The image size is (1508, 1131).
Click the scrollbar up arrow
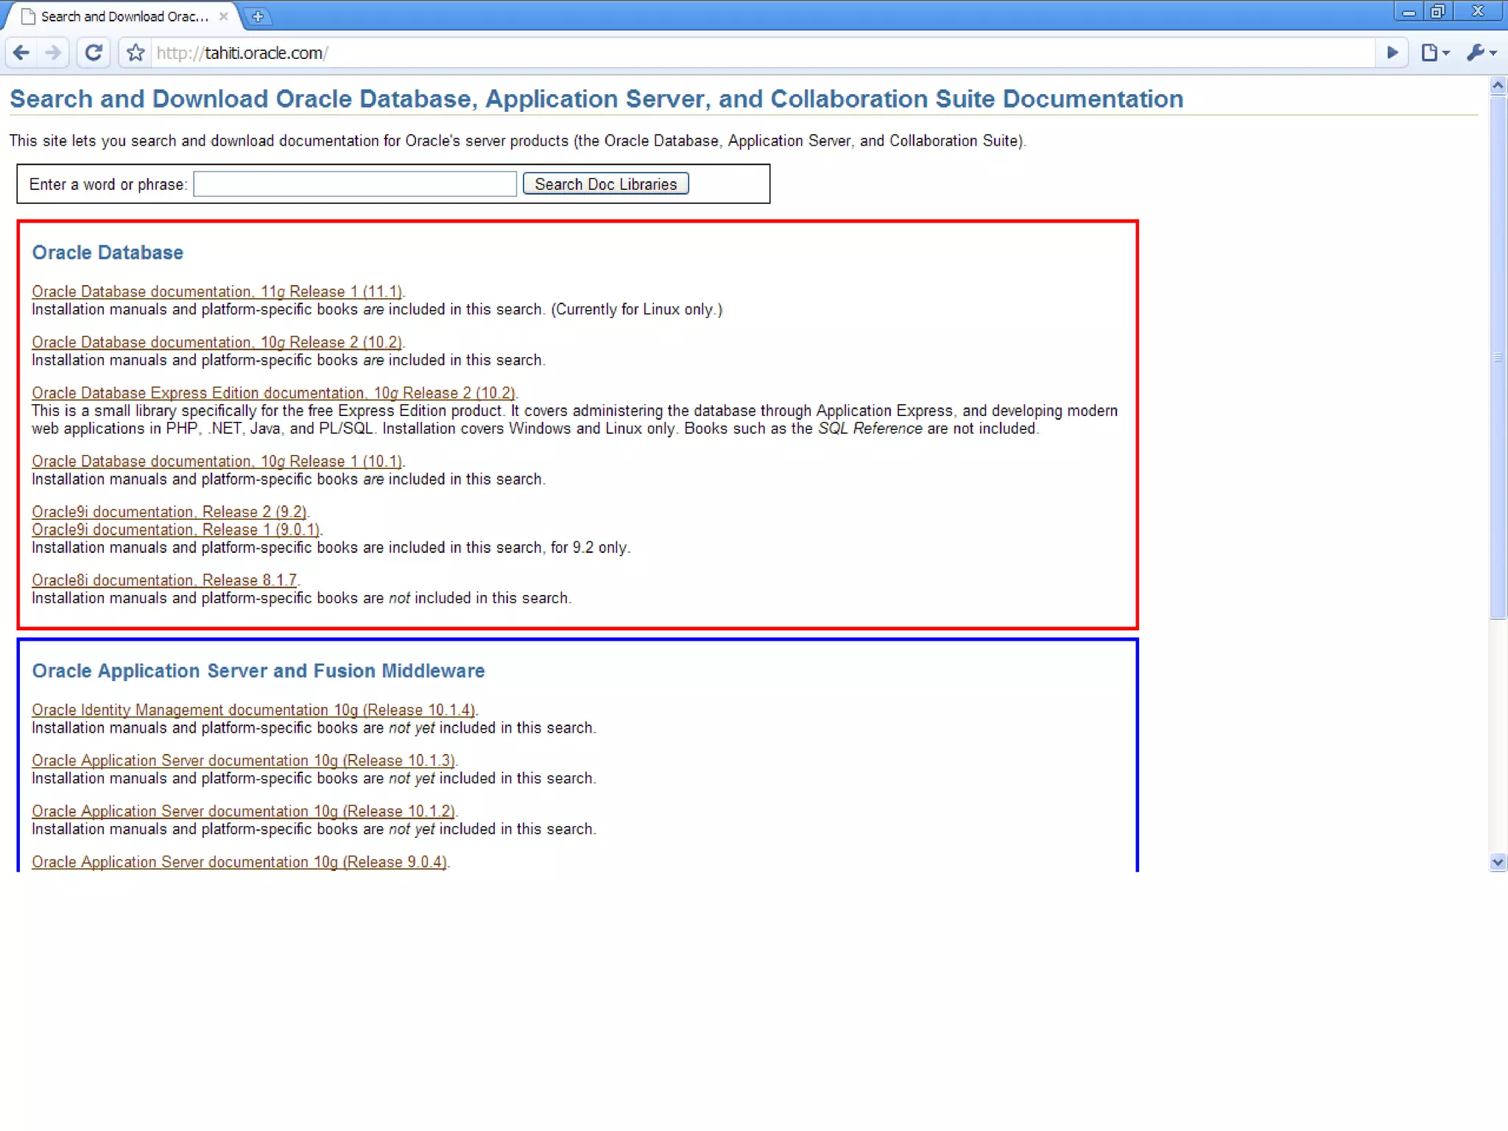coord(1498,86)
